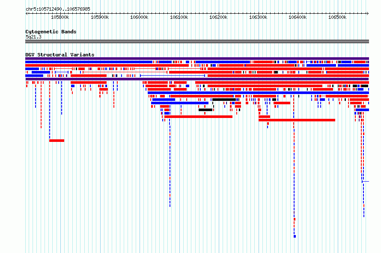Open the Cytogenetic Bands track title
This screenshot has width=381, height=253.
point(51,32)
